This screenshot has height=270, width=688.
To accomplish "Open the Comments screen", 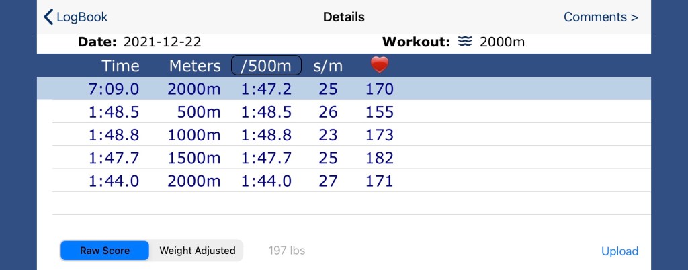I will coord(601,17).
